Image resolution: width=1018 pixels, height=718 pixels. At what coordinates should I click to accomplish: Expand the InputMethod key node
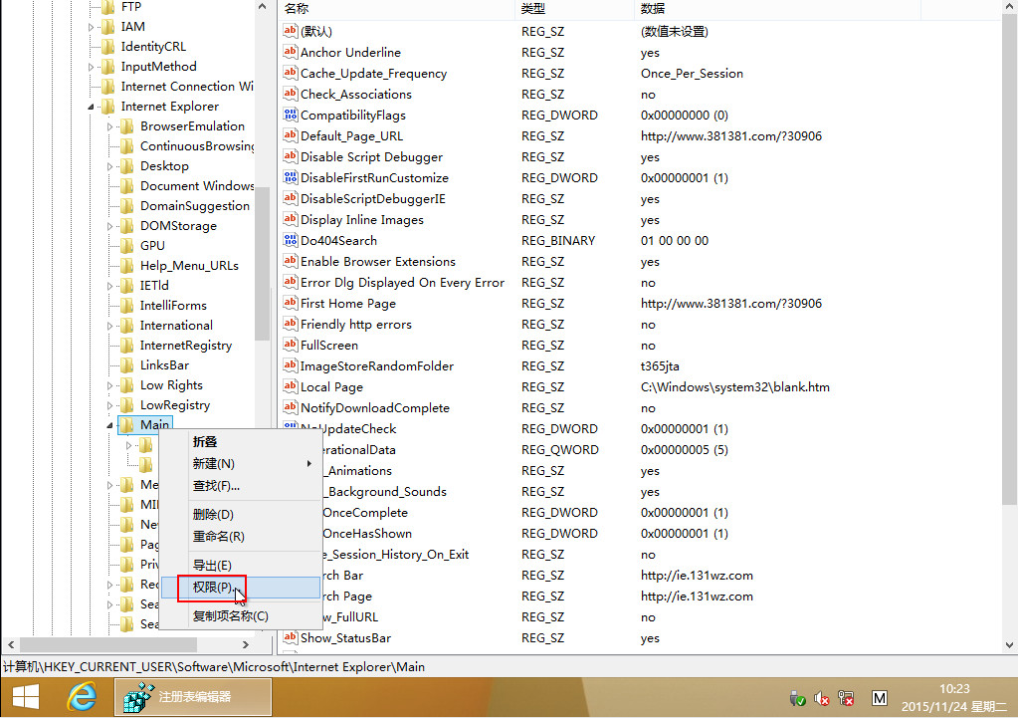tap(93, 67)
